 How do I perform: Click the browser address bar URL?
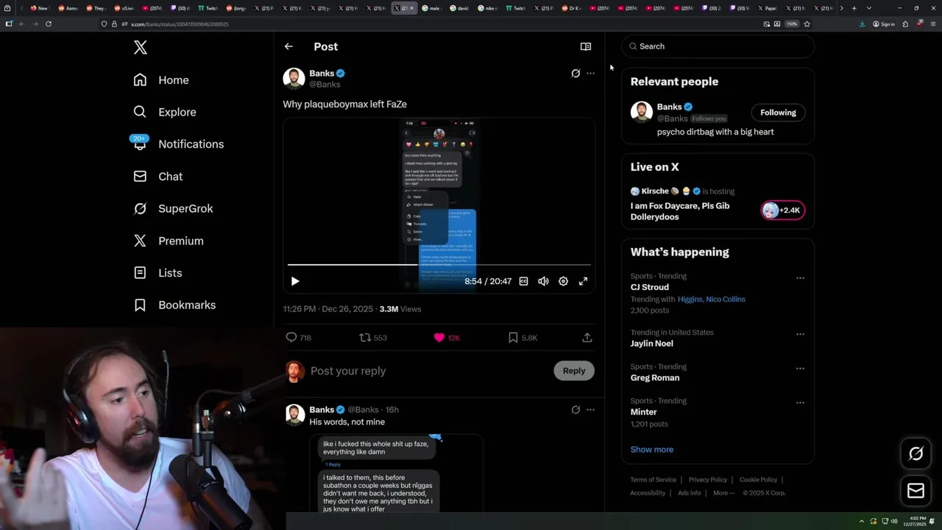[x=180, y=24]
